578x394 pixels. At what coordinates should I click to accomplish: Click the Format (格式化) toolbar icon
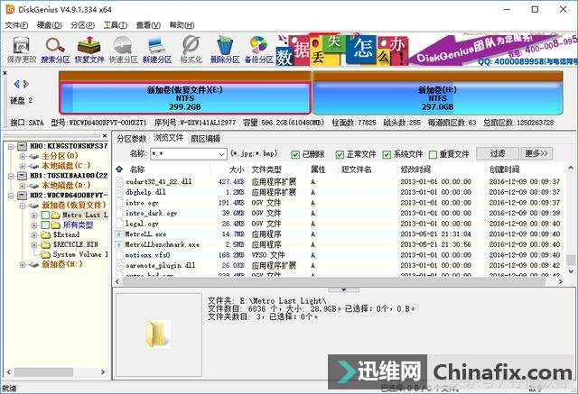(x=191, y=50)
